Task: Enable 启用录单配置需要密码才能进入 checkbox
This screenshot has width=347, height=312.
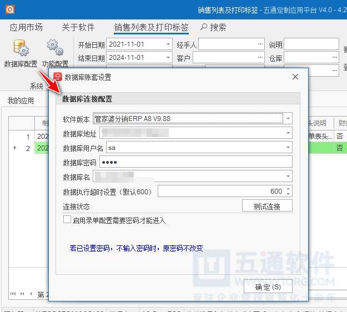Action: 67,220
